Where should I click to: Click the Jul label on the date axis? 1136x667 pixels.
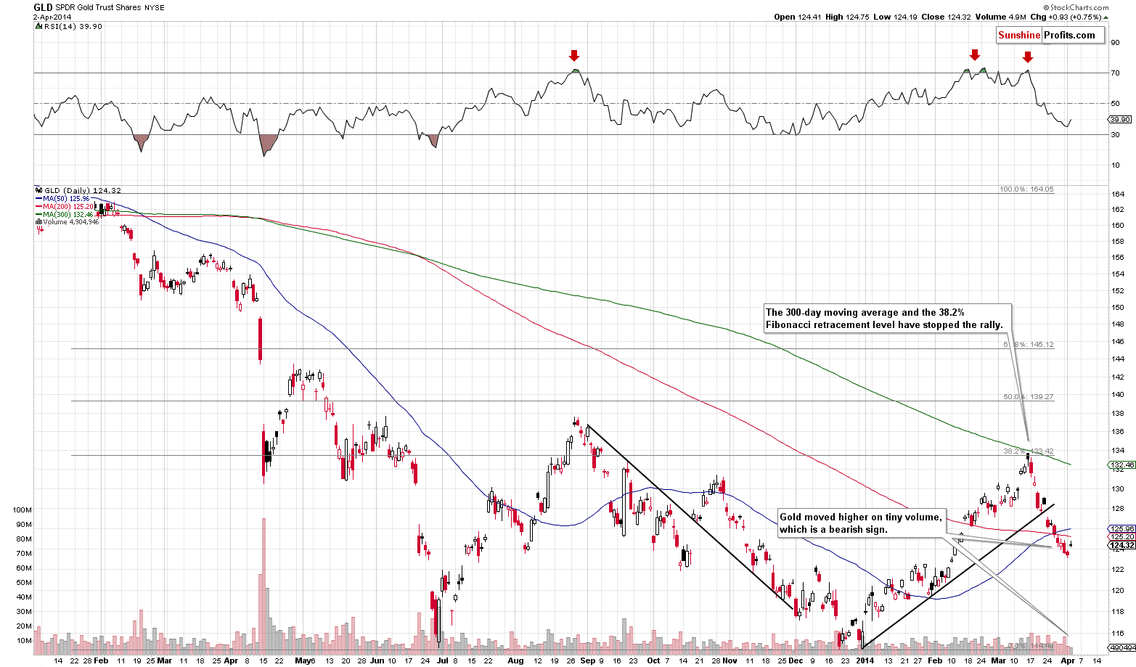click(x=444, y=661)
